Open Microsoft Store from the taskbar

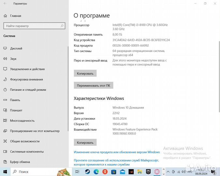coord(114,172)
